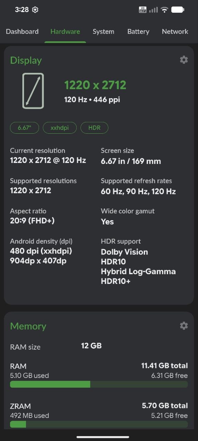Tap the battery indicator in status bar

pyautogui.click(x=178, y=10)
